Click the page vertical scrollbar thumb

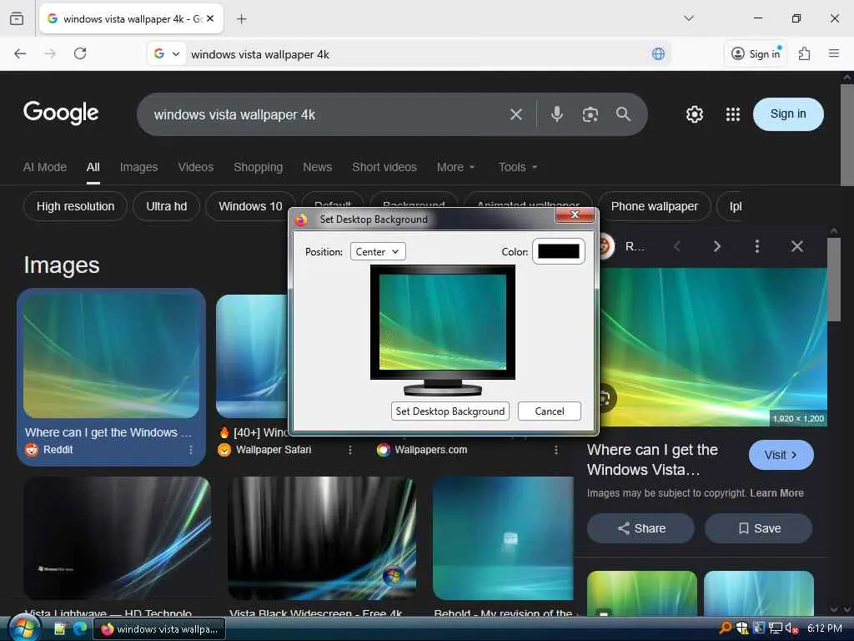pos(847,135)
